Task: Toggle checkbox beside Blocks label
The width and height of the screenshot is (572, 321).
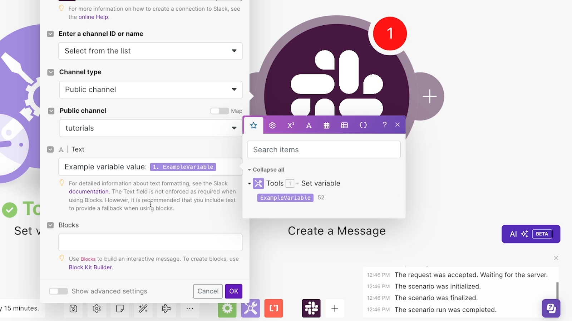Action: click(x=50, y=225)
